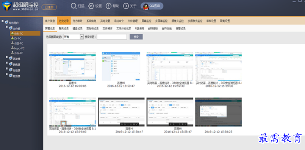Viewport: 305px width, 150px height.
Task: Switch to the 系统信息 tab
Action: point(91,21)
